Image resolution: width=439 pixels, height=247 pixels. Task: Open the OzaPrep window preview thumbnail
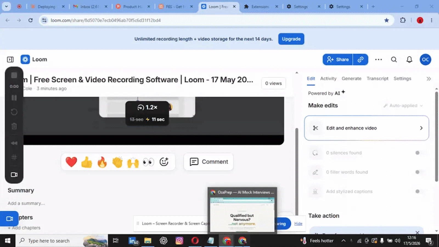pyautogui.click(x=242, y=211)
